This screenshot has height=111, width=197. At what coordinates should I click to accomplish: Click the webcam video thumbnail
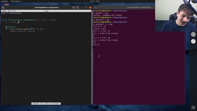point(176,16)
